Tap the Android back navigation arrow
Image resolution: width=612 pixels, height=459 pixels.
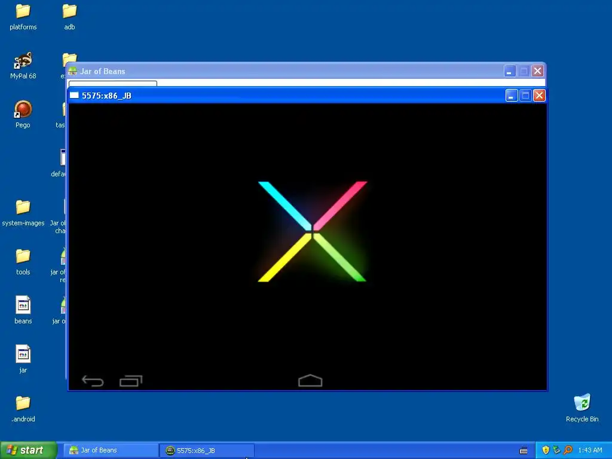pyautogui.click(x=93, y=381)
